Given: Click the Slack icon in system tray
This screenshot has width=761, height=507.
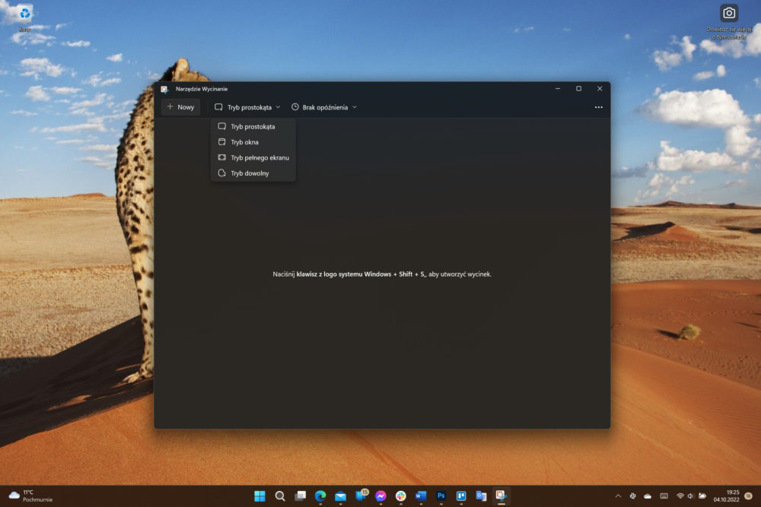Looking at the screenshot, I should tap(632, 496).
